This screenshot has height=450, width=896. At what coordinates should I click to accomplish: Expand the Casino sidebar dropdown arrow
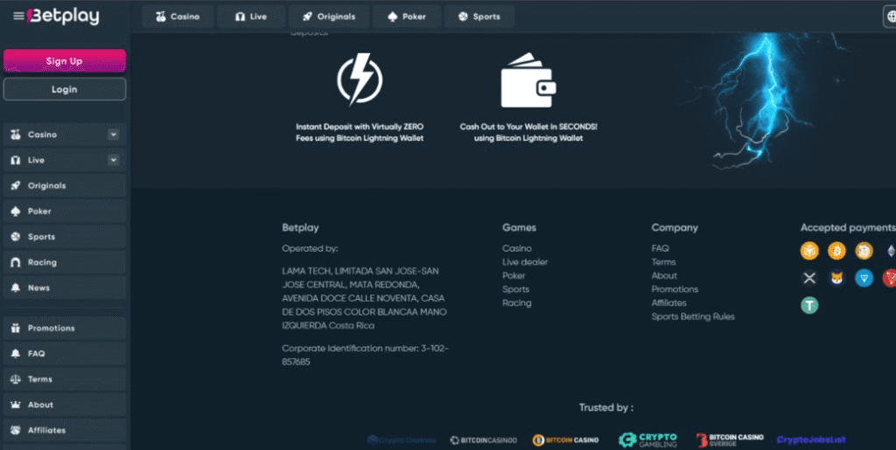point(113,135)
